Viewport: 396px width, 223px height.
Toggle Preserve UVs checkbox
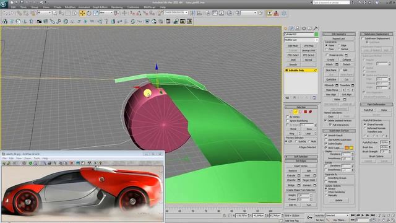327,55
